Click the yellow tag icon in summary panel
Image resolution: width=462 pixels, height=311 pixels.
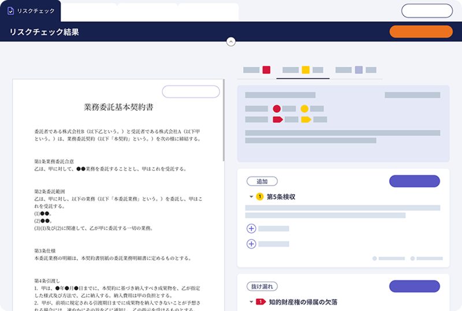[305, 120]
